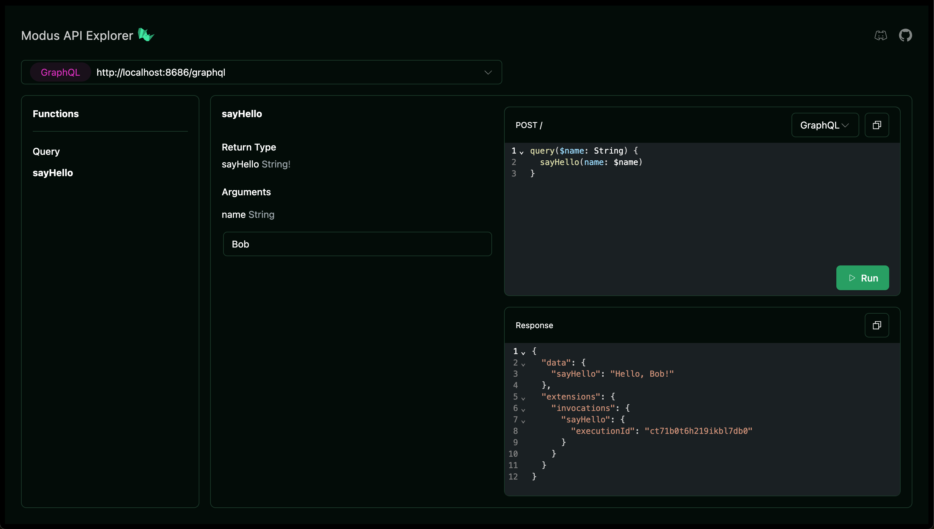Copy the query with copy icon

[x=877, y=125]
